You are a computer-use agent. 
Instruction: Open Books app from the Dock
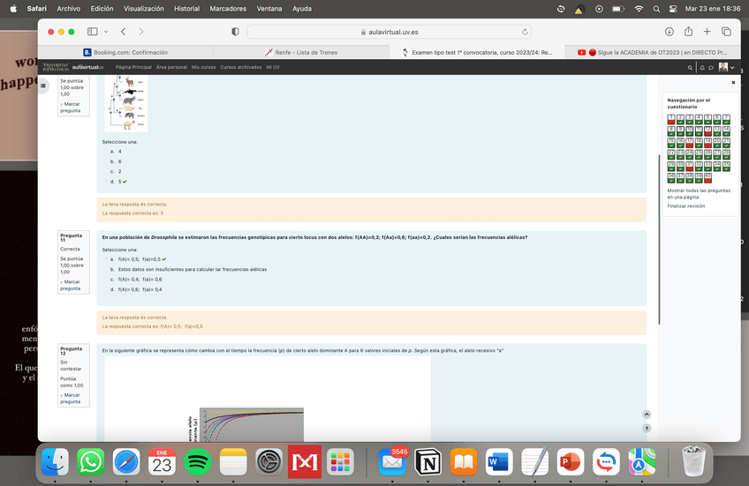[464, 462]
